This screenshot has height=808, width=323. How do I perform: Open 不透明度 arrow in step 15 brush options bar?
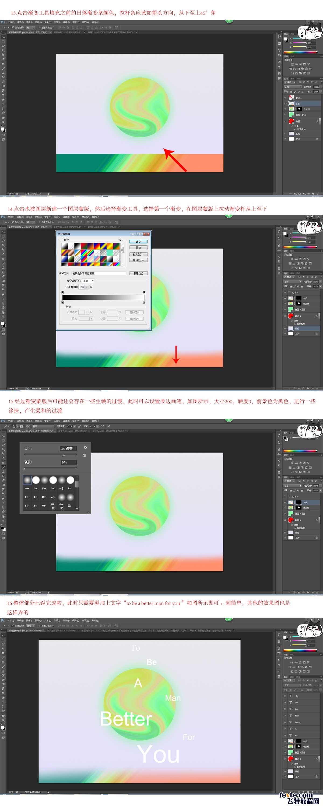tap(74, 426)
